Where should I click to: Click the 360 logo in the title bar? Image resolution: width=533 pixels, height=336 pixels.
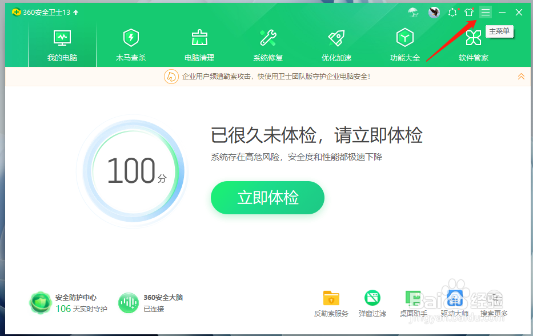point(16,12)
